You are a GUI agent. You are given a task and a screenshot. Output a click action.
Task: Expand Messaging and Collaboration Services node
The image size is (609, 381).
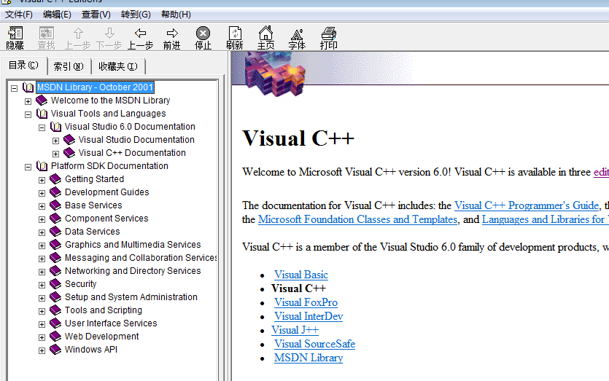42,259
